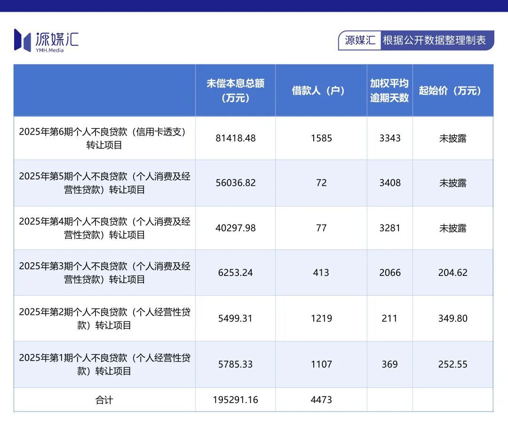Click the YMH.Media text under the logo
Screen dimensions: 508x427
(49, 50)
